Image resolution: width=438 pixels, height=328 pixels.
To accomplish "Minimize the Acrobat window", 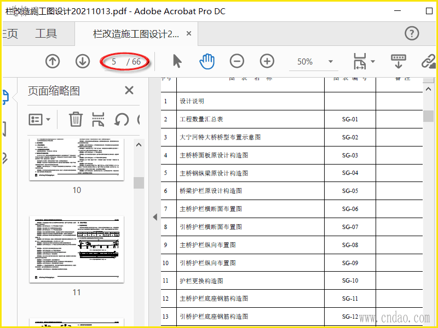I will coord(398,11).
